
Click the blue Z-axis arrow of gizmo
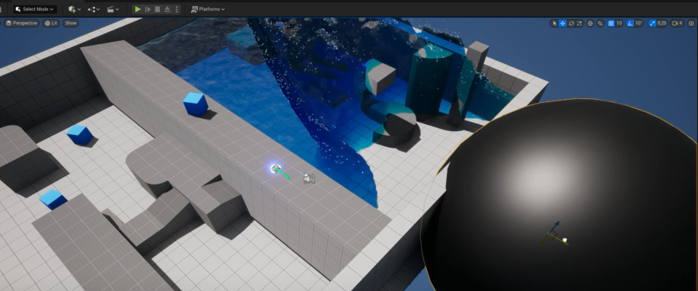(x=555, y=226)
